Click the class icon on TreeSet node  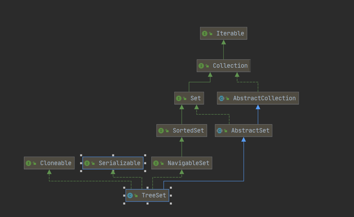pyautogui.click(x=130, y=195)
